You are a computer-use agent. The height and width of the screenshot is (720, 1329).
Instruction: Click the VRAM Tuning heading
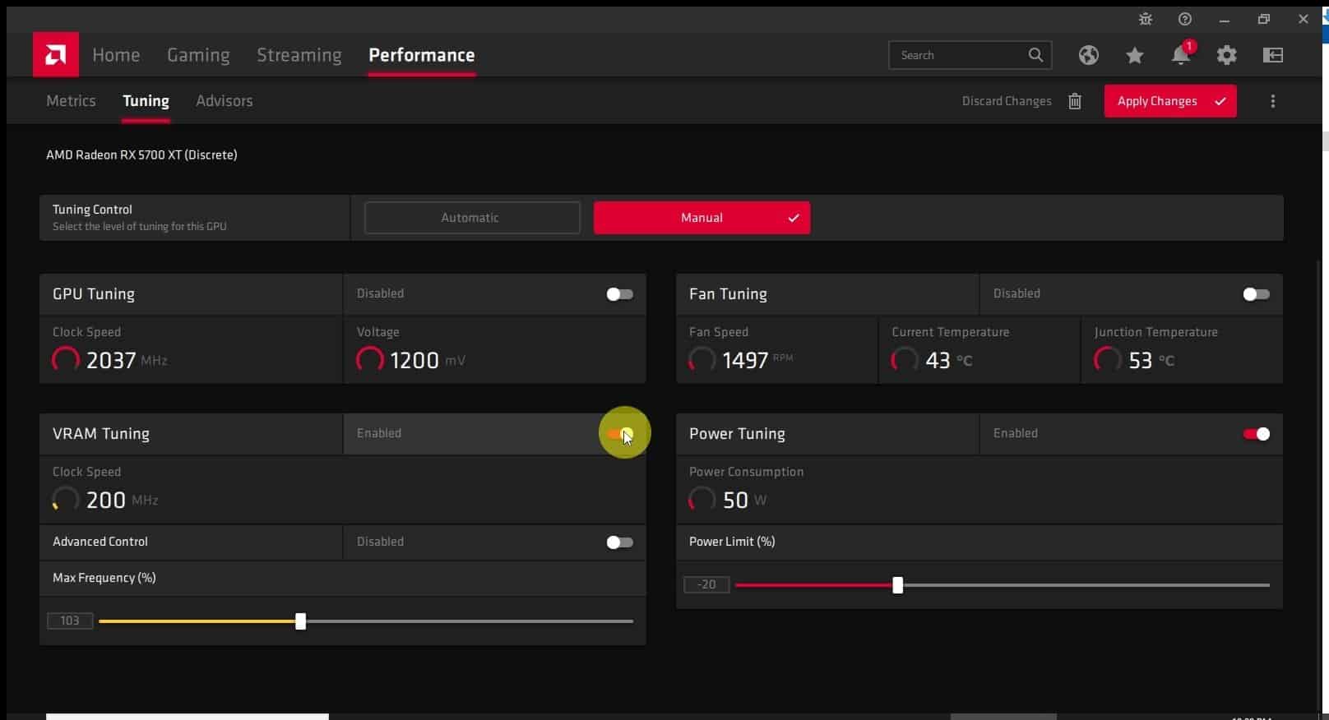[101, 434]
